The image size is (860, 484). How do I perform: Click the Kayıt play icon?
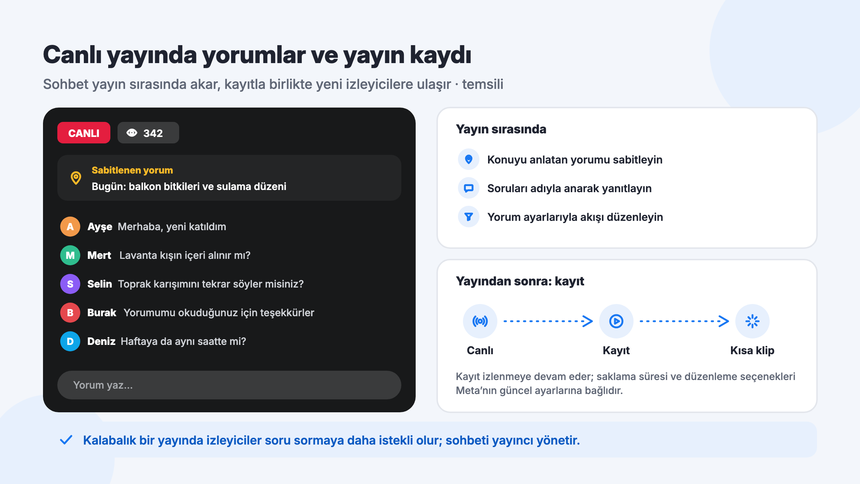click(616, 321)
